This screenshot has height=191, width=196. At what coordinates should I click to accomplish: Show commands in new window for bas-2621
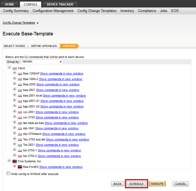[x=58, y=90]
